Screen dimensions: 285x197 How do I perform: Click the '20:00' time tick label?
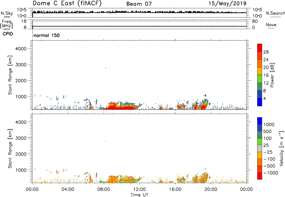211,190
